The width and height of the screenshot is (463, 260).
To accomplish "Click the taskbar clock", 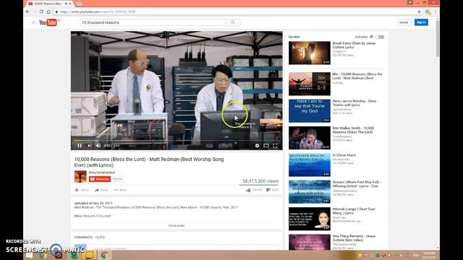I will pos(429,255).
